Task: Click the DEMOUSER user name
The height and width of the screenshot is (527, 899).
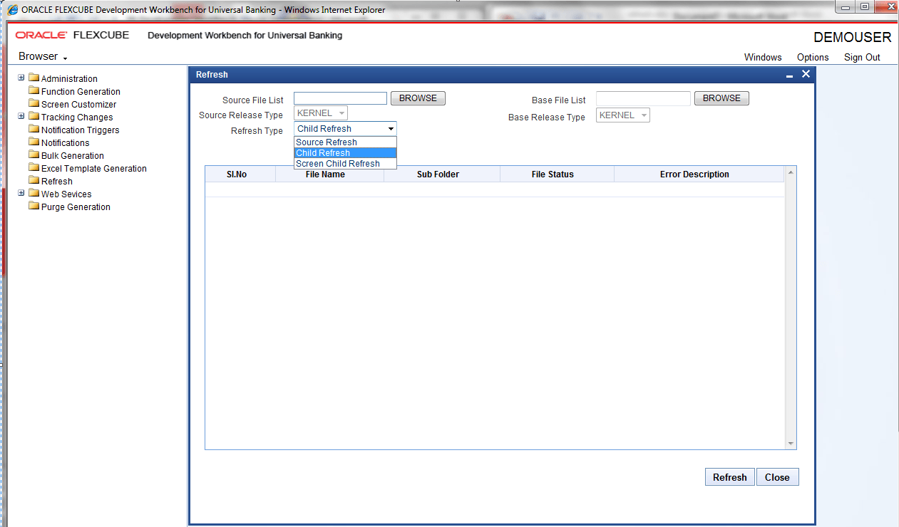Action: click(x=852, y=38)
